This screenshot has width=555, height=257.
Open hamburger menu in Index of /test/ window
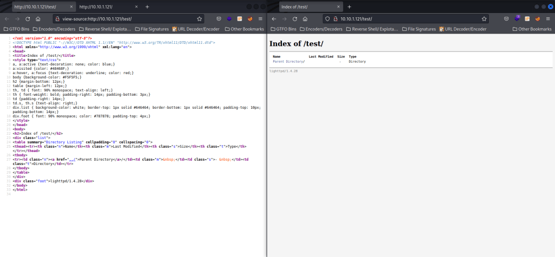(x=548, y=18)
